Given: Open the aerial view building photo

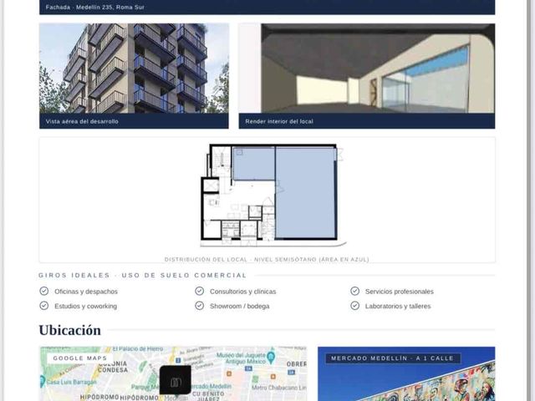Looking at the screenshot, I should pyautogui.click(x=134, y=69).
